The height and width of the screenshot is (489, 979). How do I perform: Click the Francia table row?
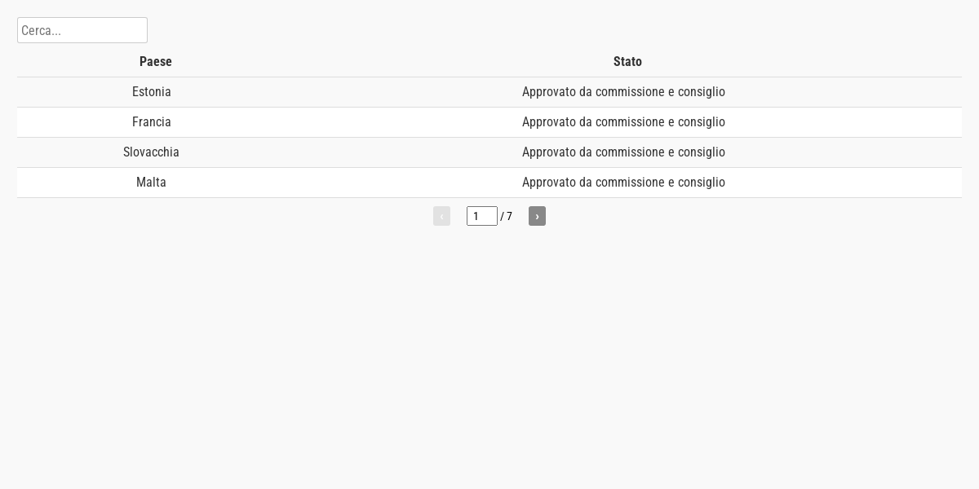pyautogui.click(x=489, y=122)
